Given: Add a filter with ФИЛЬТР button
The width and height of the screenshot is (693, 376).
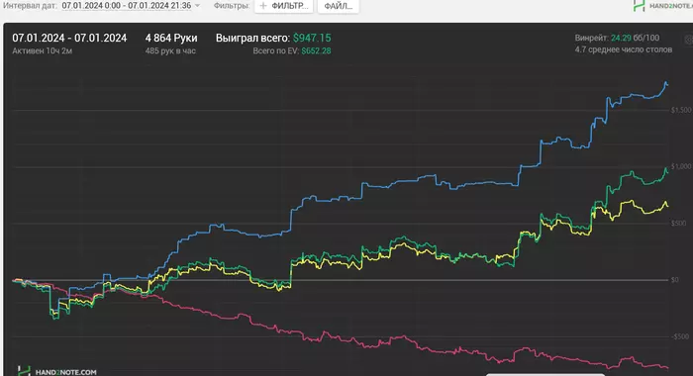Looking at the screenshot, I should (284, 6).
